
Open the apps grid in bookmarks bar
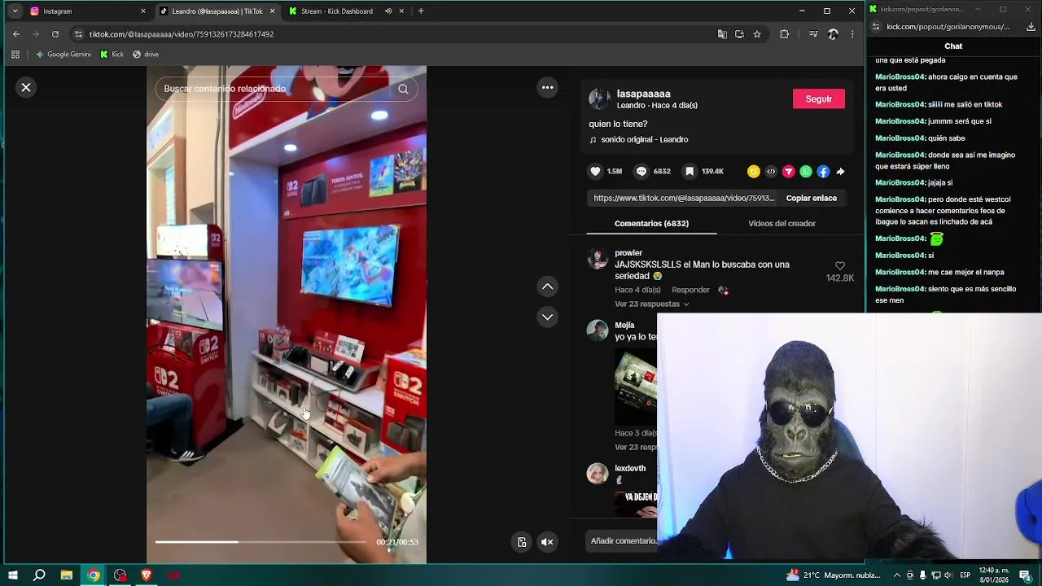pos(15,55)
